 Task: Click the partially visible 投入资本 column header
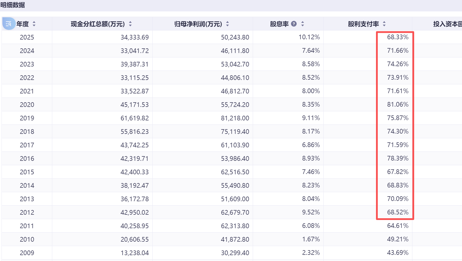click(x=447, y=24)
